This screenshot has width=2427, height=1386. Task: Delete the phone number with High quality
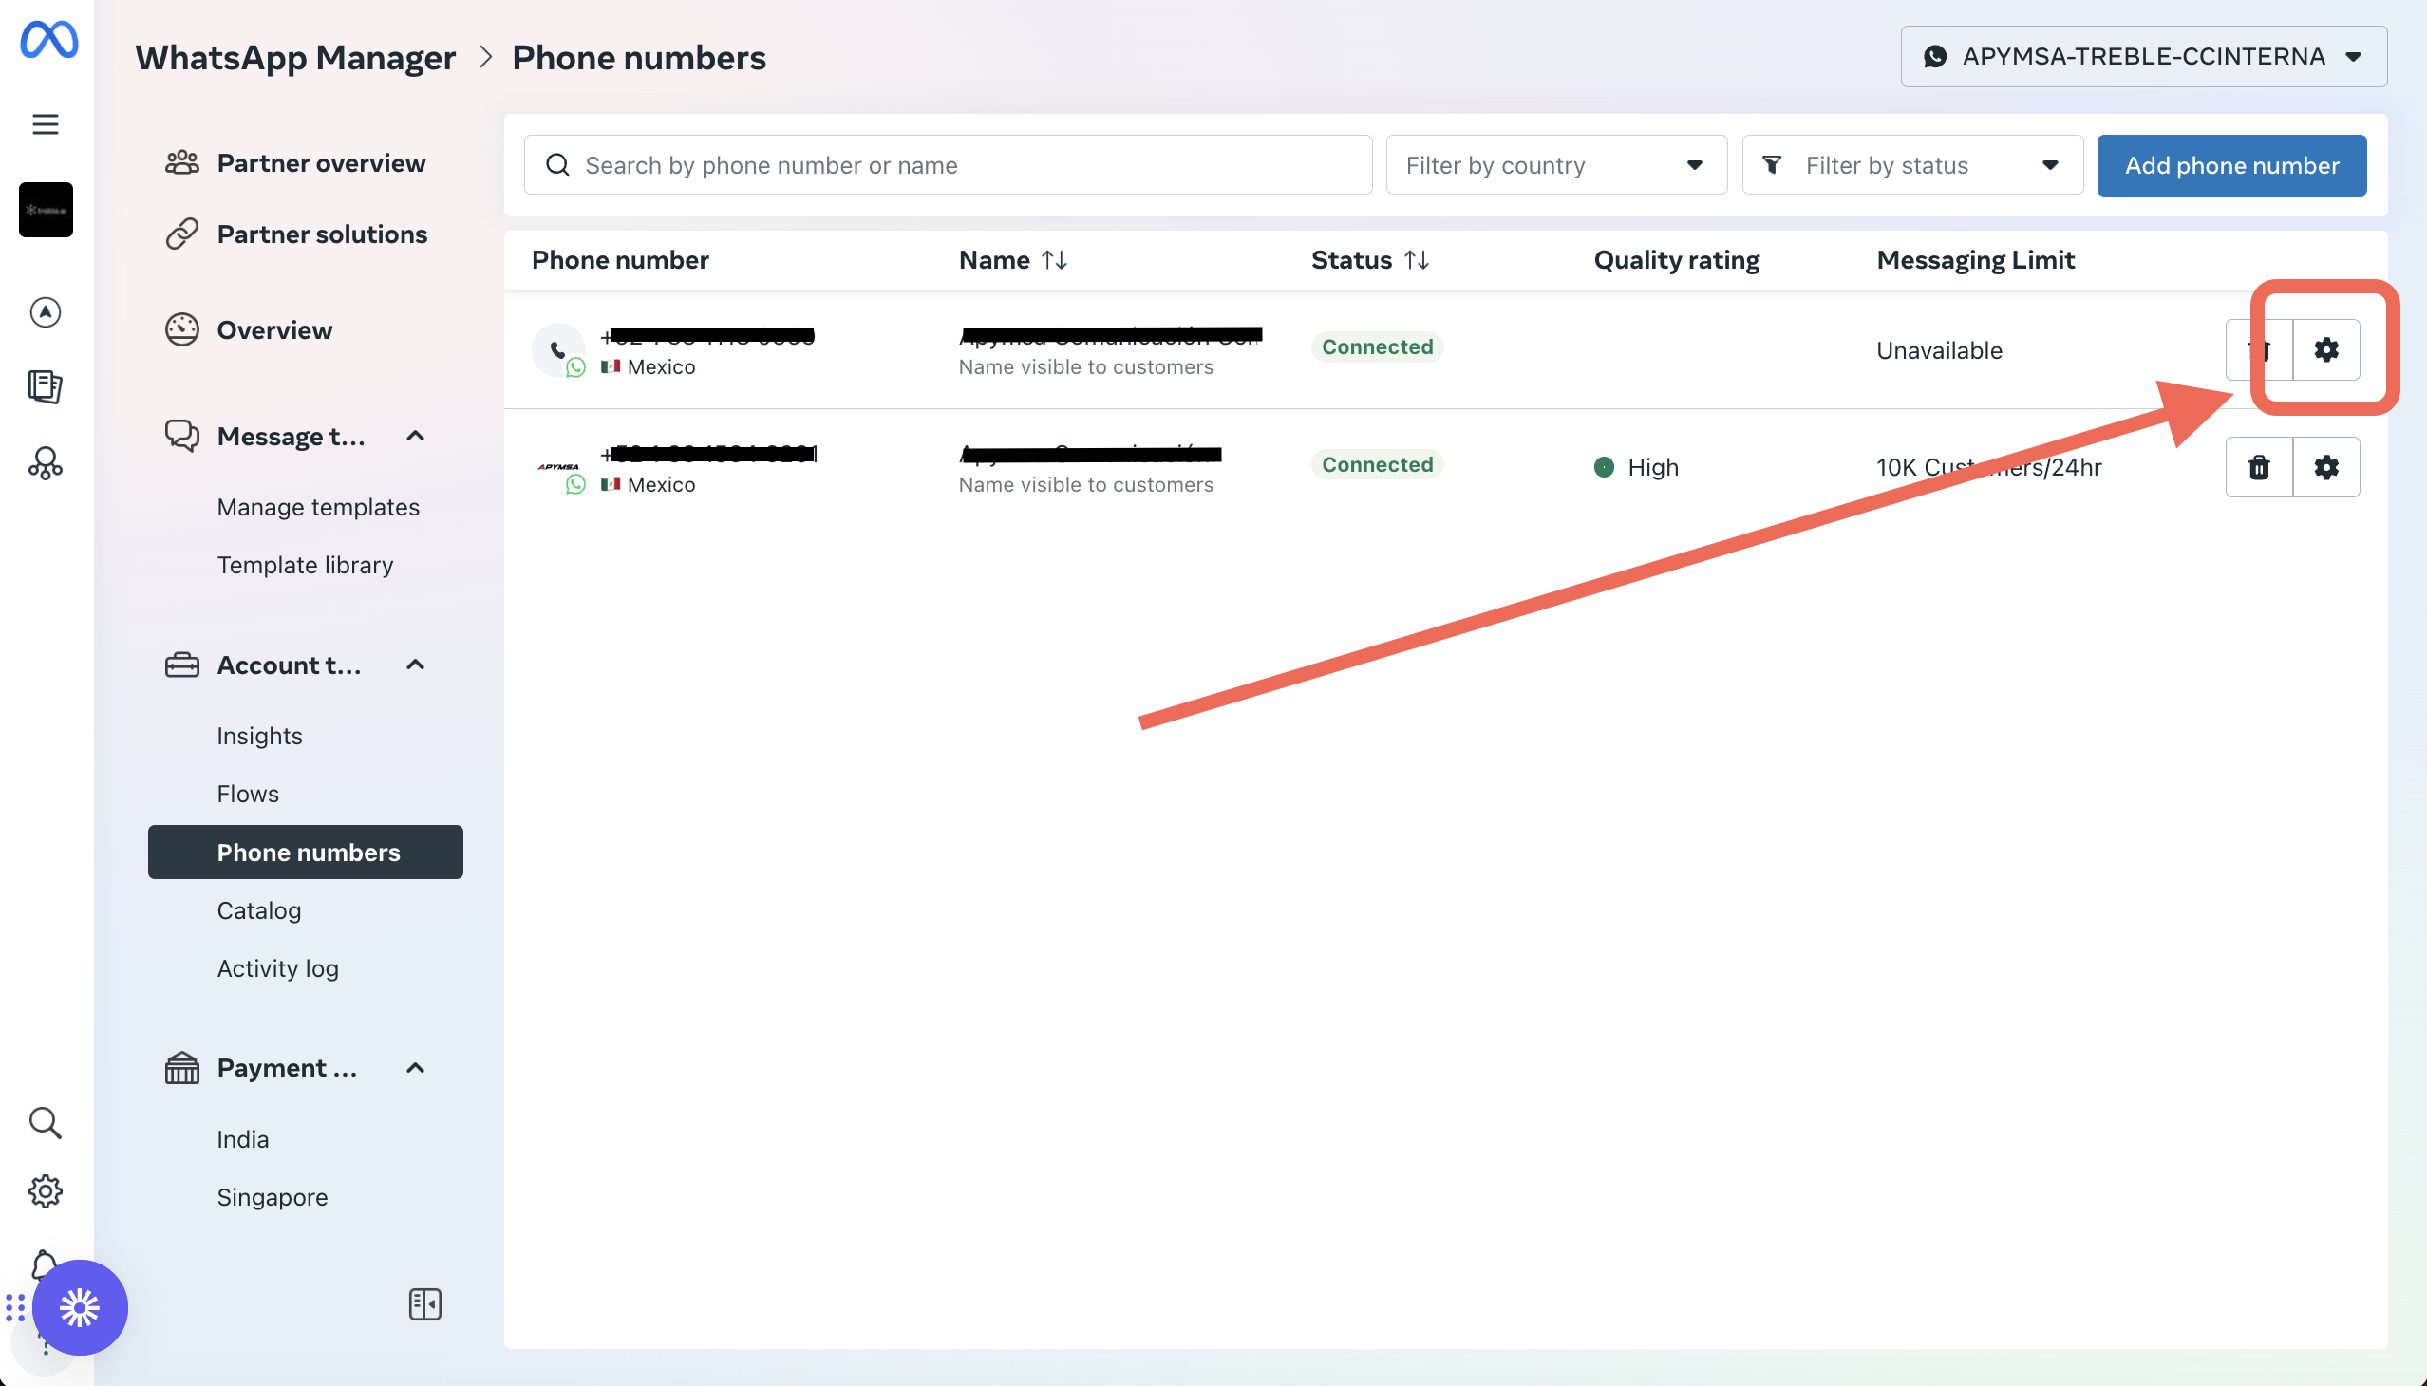click(2260, 467)
